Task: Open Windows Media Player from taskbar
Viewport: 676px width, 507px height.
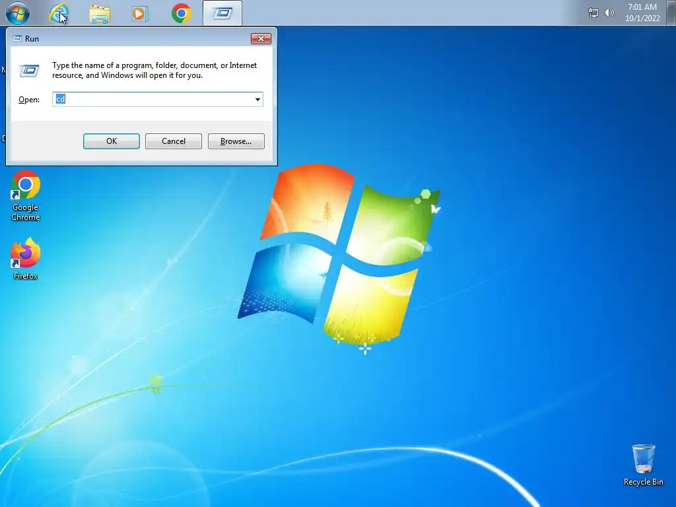Action: (140, 14)
